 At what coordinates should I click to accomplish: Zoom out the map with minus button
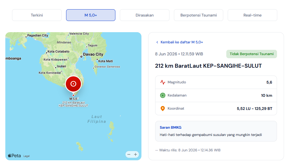pyautogui.click(x=129, y=154)
